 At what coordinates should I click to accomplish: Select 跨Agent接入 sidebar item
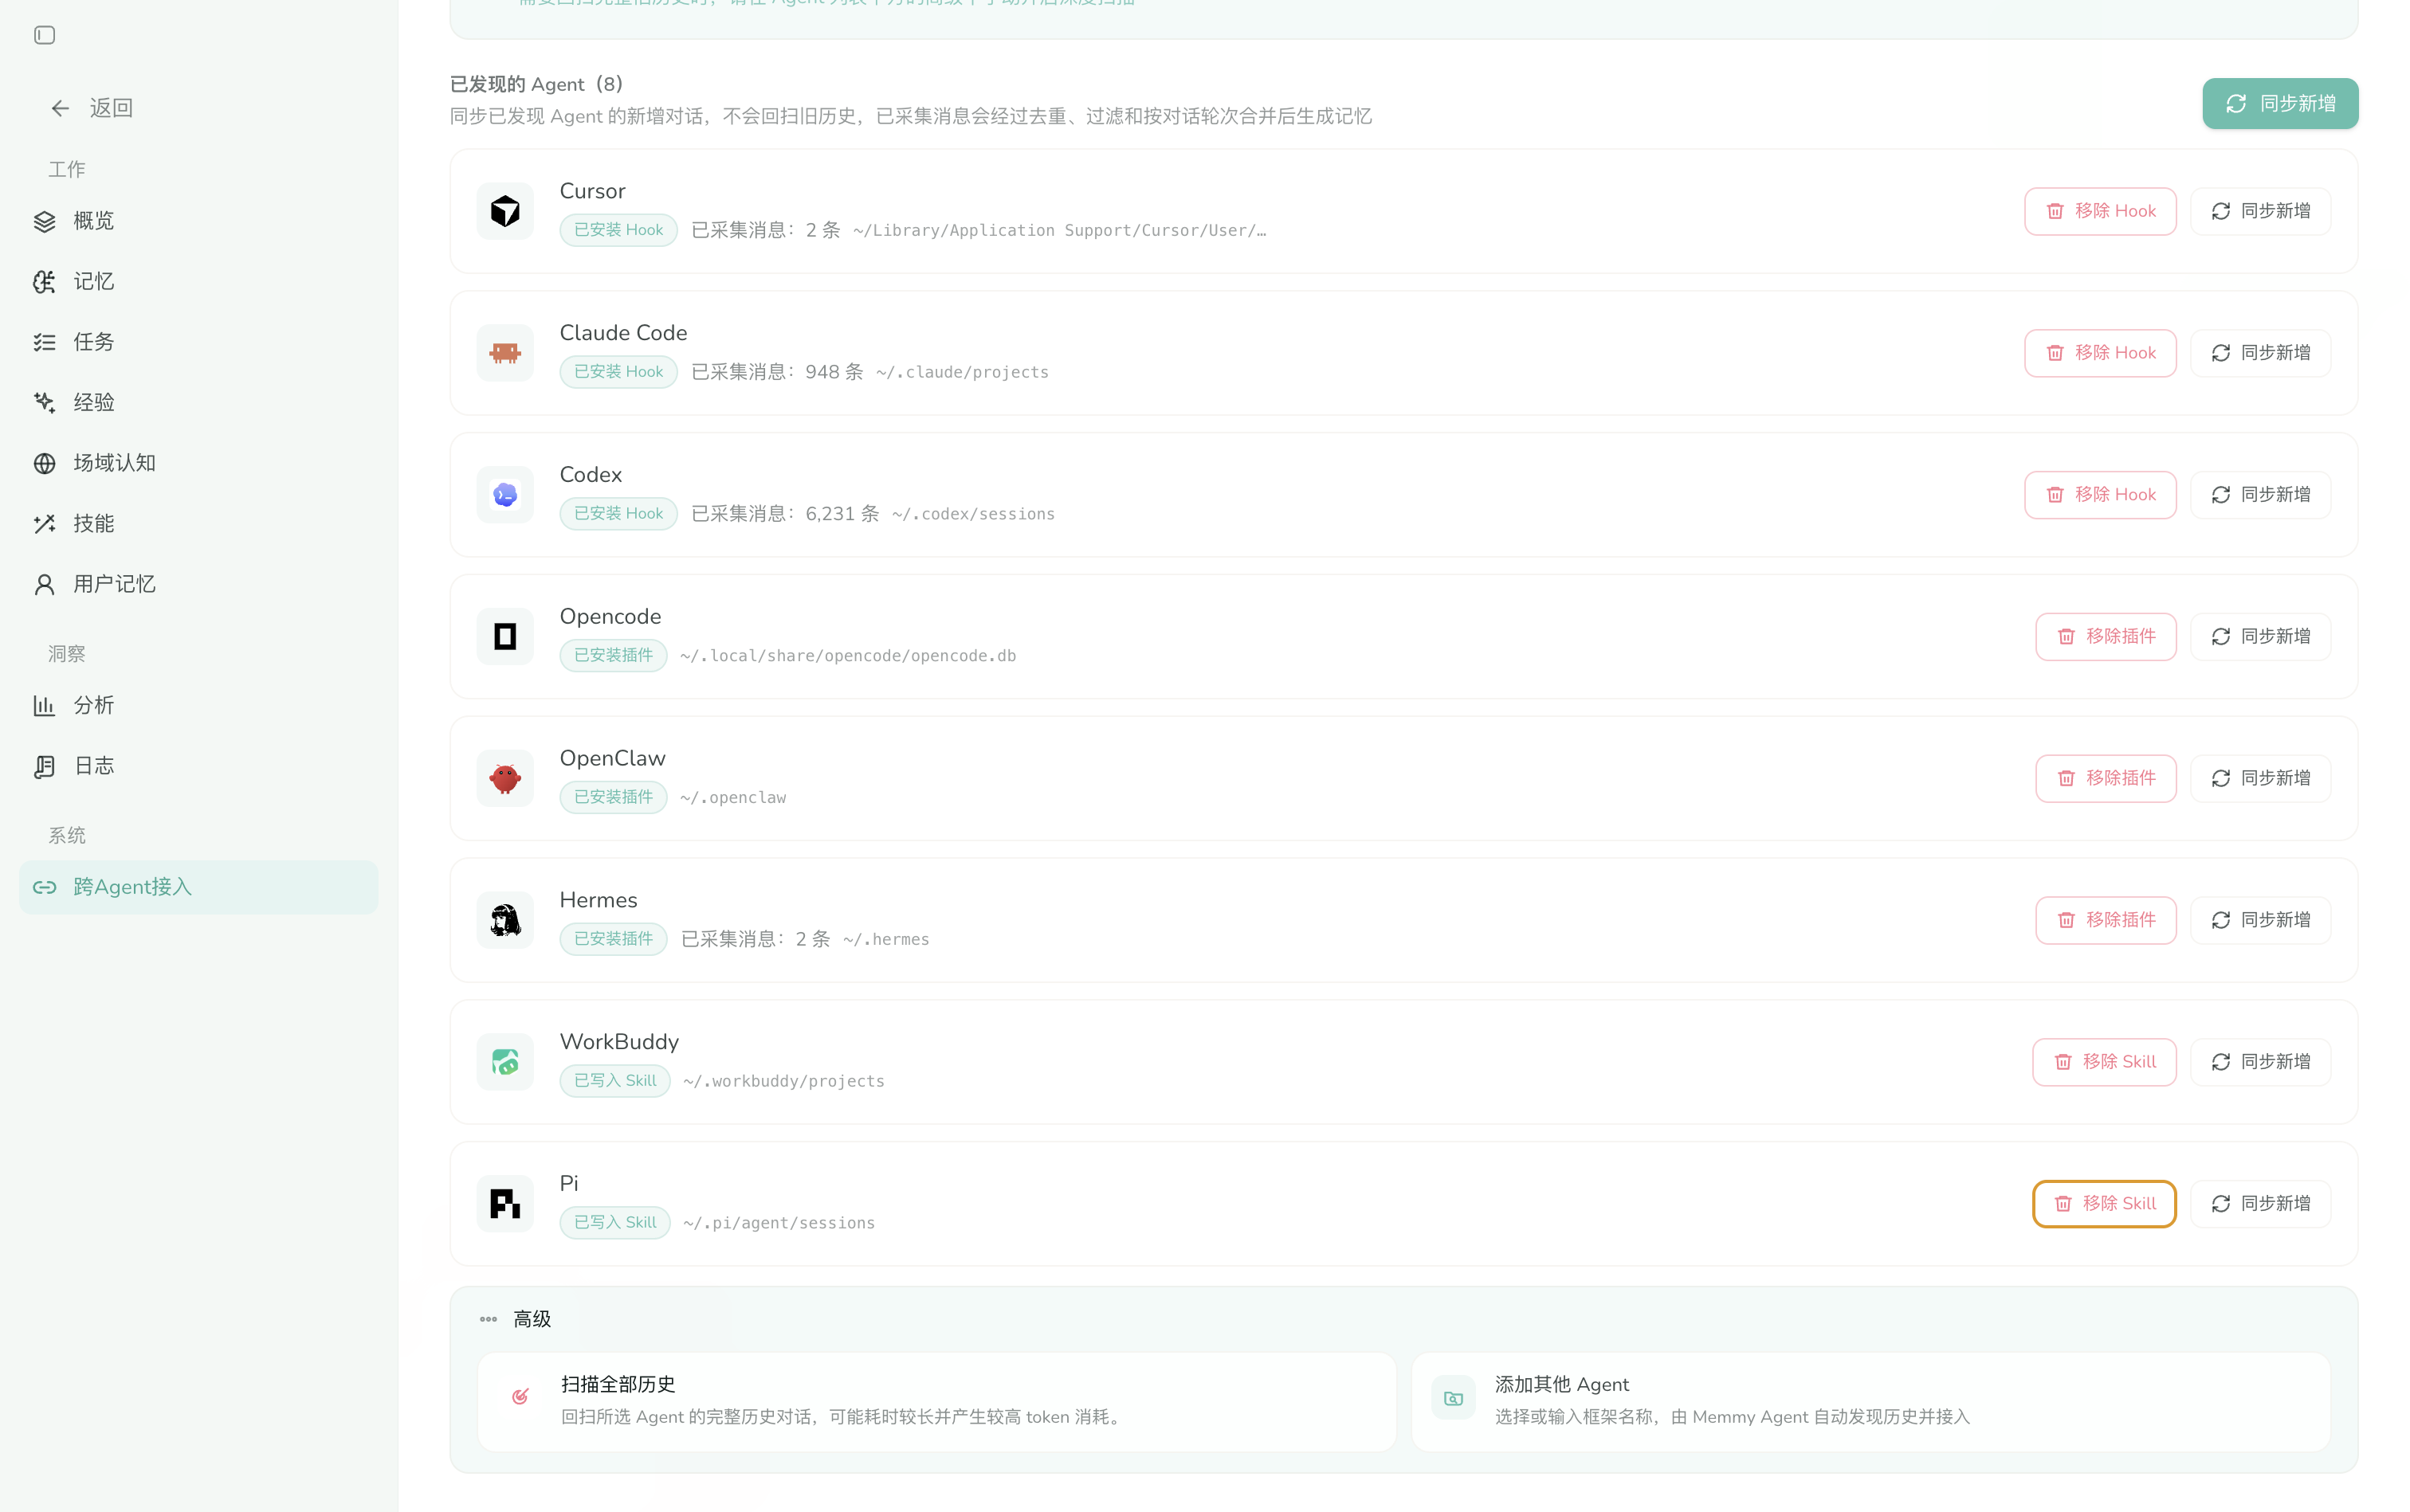198,887
